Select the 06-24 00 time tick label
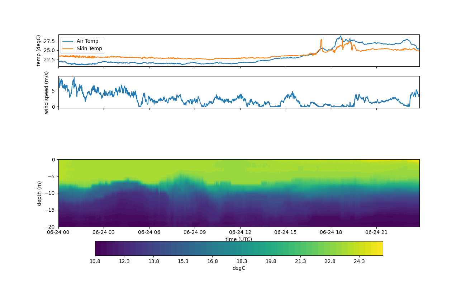This screenshot has height=287, width=466. (58, 232)
